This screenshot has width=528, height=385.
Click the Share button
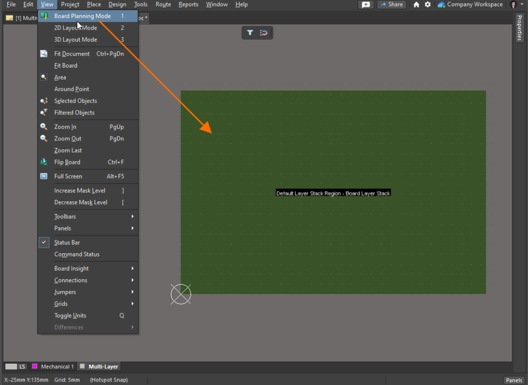click(x=391, y=5)
